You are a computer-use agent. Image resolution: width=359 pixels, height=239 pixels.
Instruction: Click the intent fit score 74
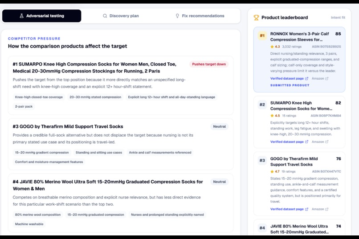[x=339, y=226]
